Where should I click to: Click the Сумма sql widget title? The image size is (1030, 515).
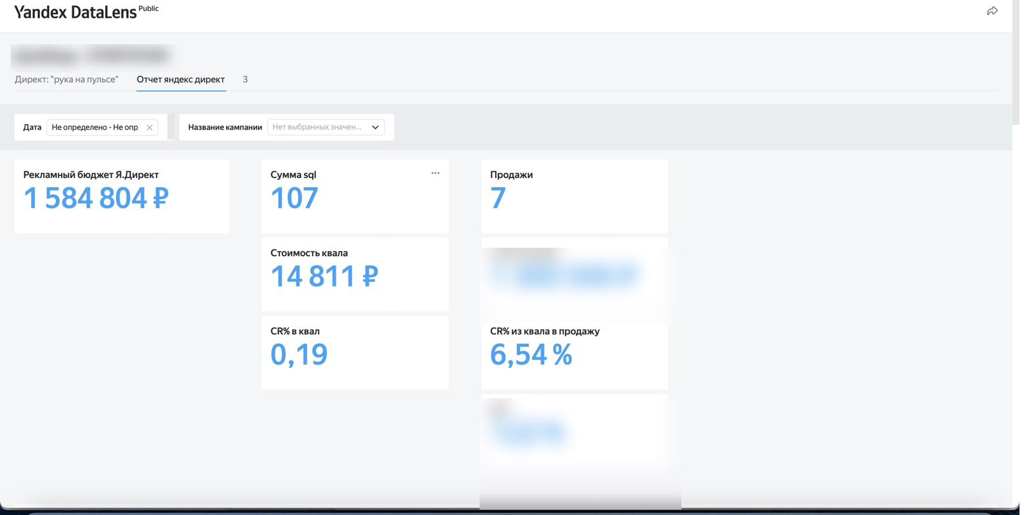(293, 175)
